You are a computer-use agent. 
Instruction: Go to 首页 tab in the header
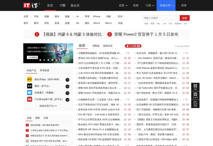50,5
